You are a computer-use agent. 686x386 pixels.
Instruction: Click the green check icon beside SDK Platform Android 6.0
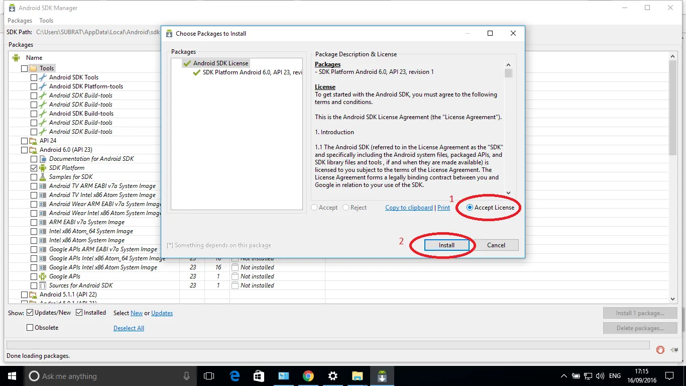197,72
